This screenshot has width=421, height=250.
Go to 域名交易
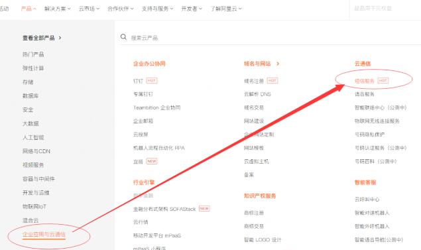click(254, 107)
